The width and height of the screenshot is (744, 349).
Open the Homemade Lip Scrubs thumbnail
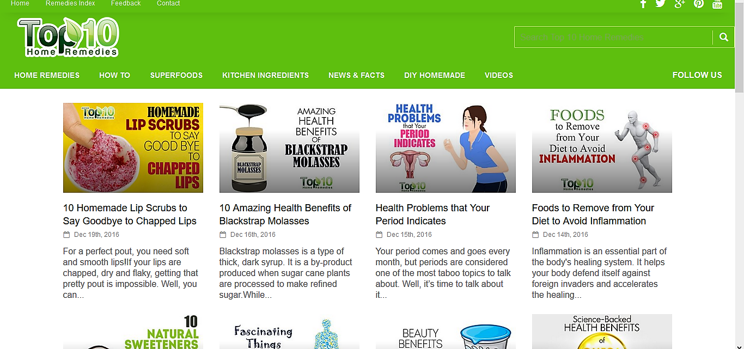click(x=133, y=148)
